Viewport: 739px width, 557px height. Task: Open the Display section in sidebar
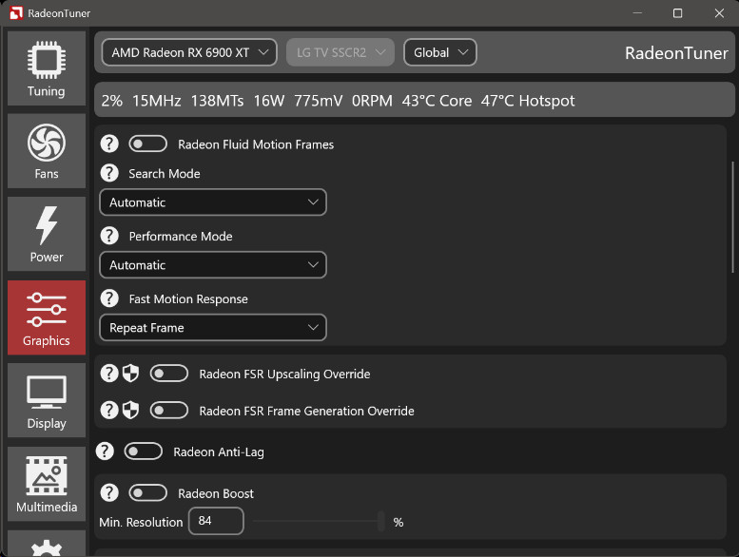pos(46,400)
